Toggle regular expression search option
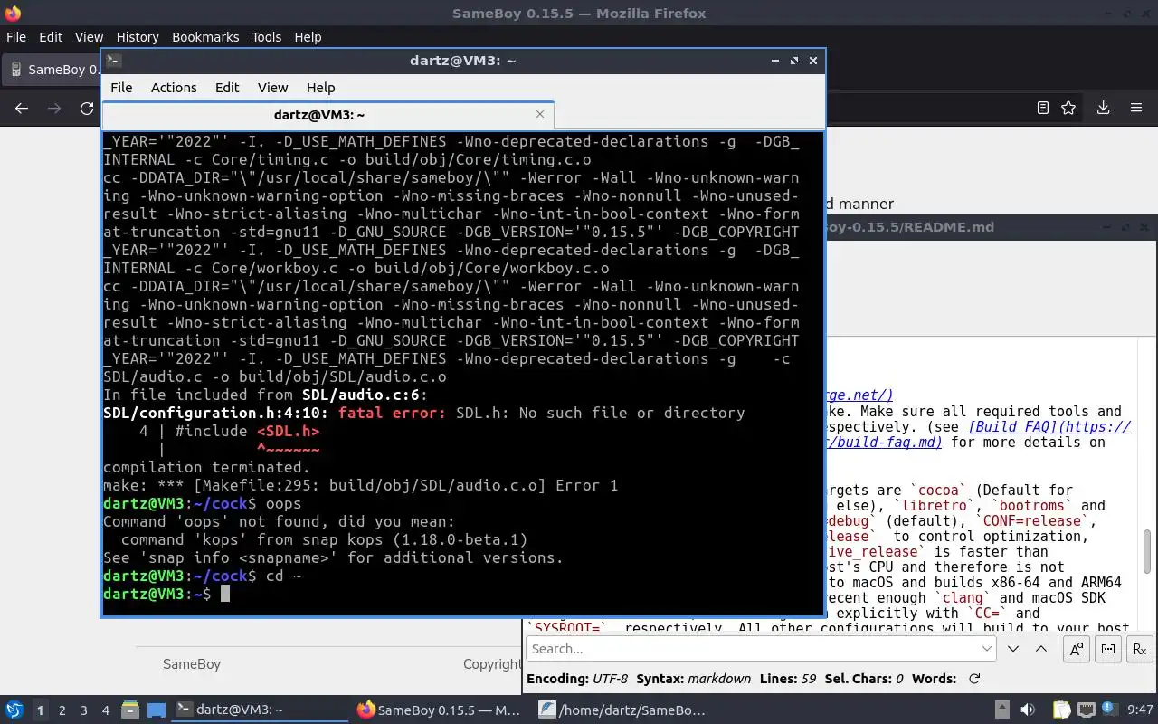 1140,649
